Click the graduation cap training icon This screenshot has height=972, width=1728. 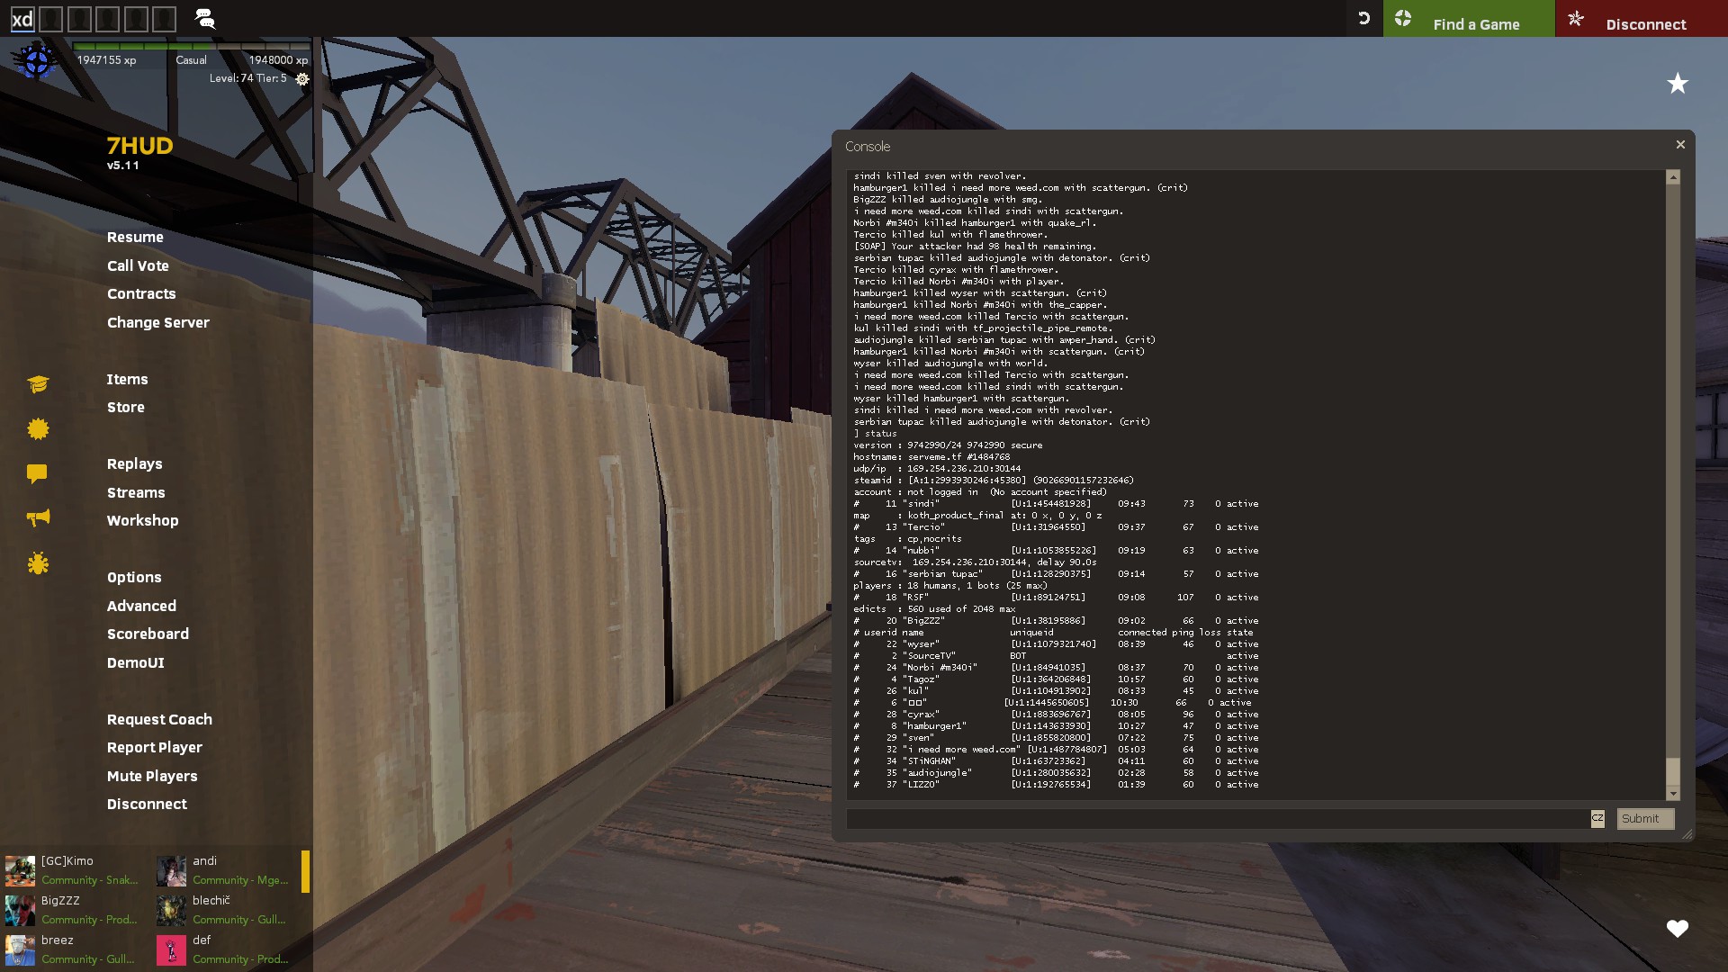[x=38, y=384]
